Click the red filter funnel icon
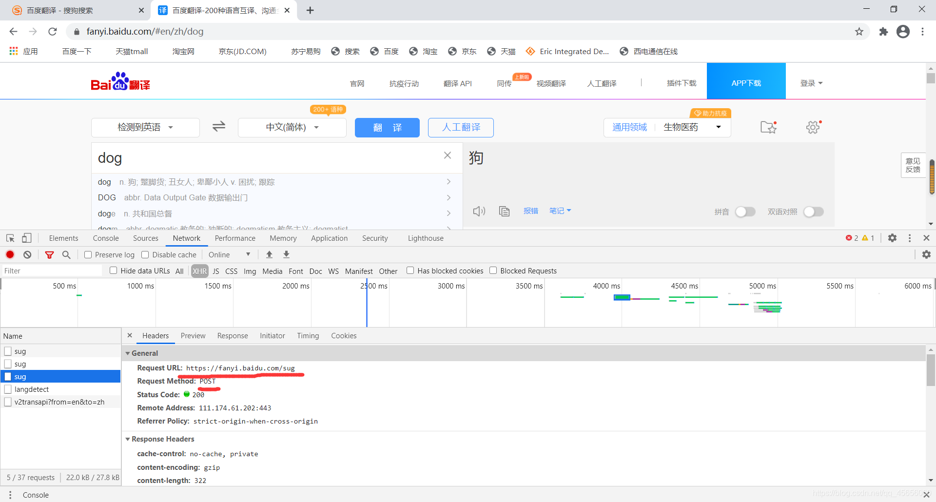 (49, 254)
